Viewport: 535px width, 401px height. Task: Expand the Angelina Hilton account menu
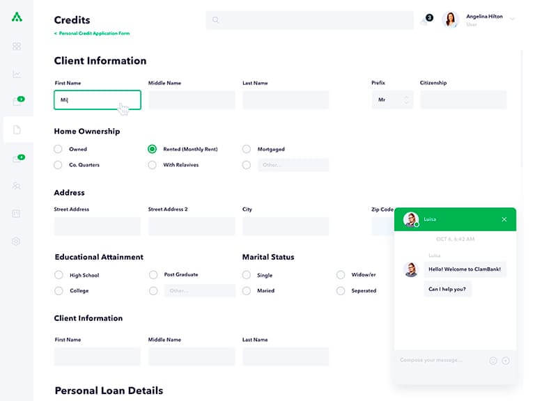[512, 19]
